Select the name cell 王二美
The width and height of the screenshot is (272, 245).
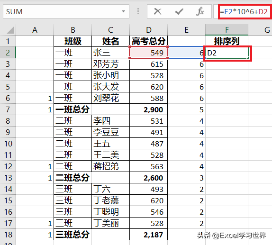pyautogui.click(x=110, y=155)
